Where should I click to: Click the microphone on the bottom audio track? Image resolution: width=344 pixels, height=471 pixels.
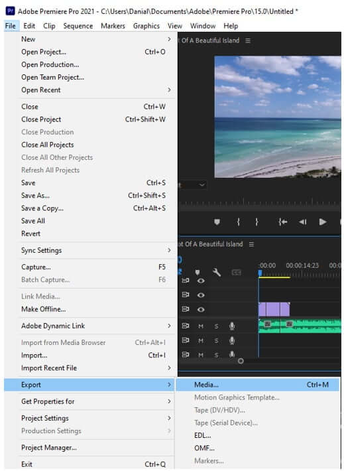(232, 354)
